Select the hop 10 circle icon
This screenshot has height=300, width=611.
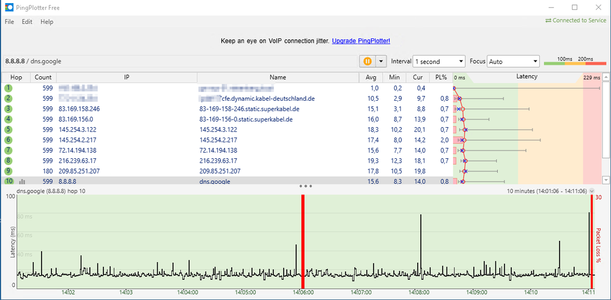click(x=8, y=181)
